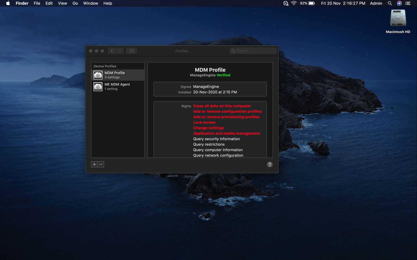Open Notification Center list icon
Image resolution: width=417 pixels, height=260 pixels.
click(x=408, y=3)
